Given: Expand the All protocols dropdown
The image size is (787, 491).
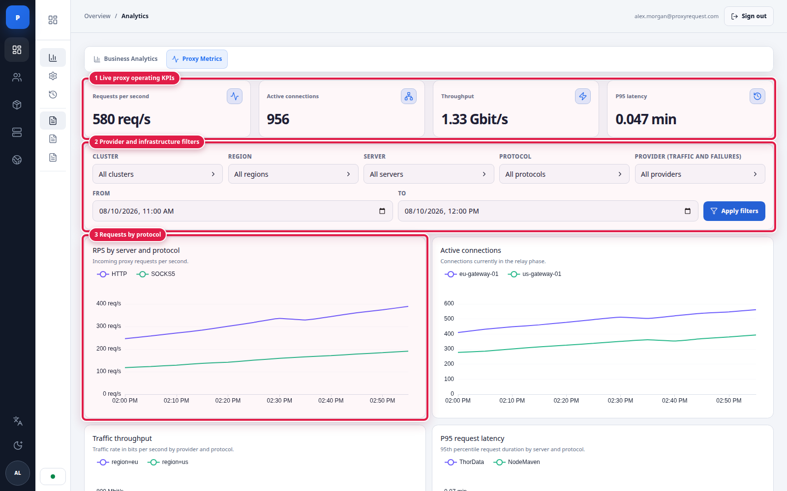Looking at the screenshot, I should pyautogui.click(x=564, y=174).
